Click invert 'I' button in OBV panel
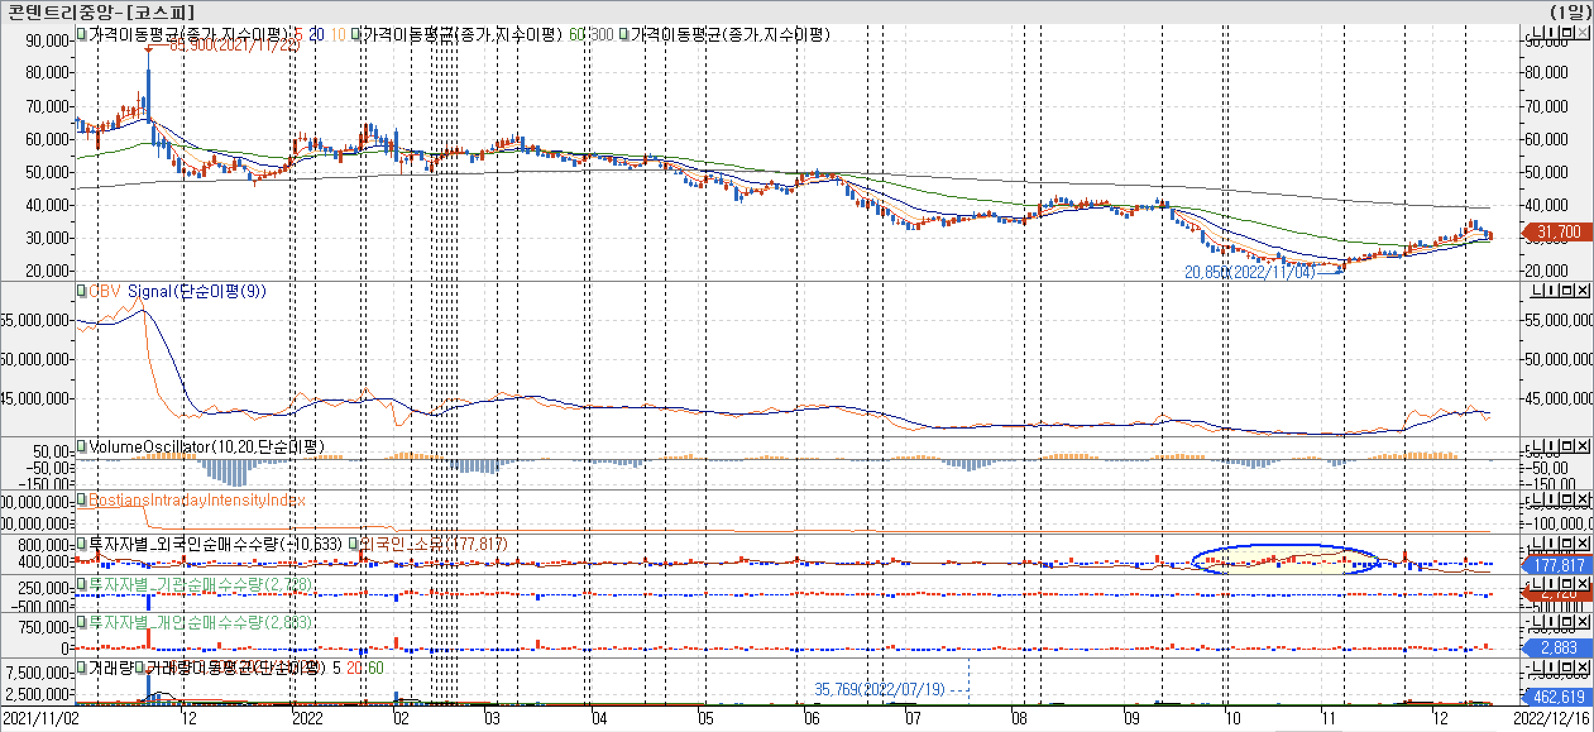1594x732 pixels. pos(1552,290)
